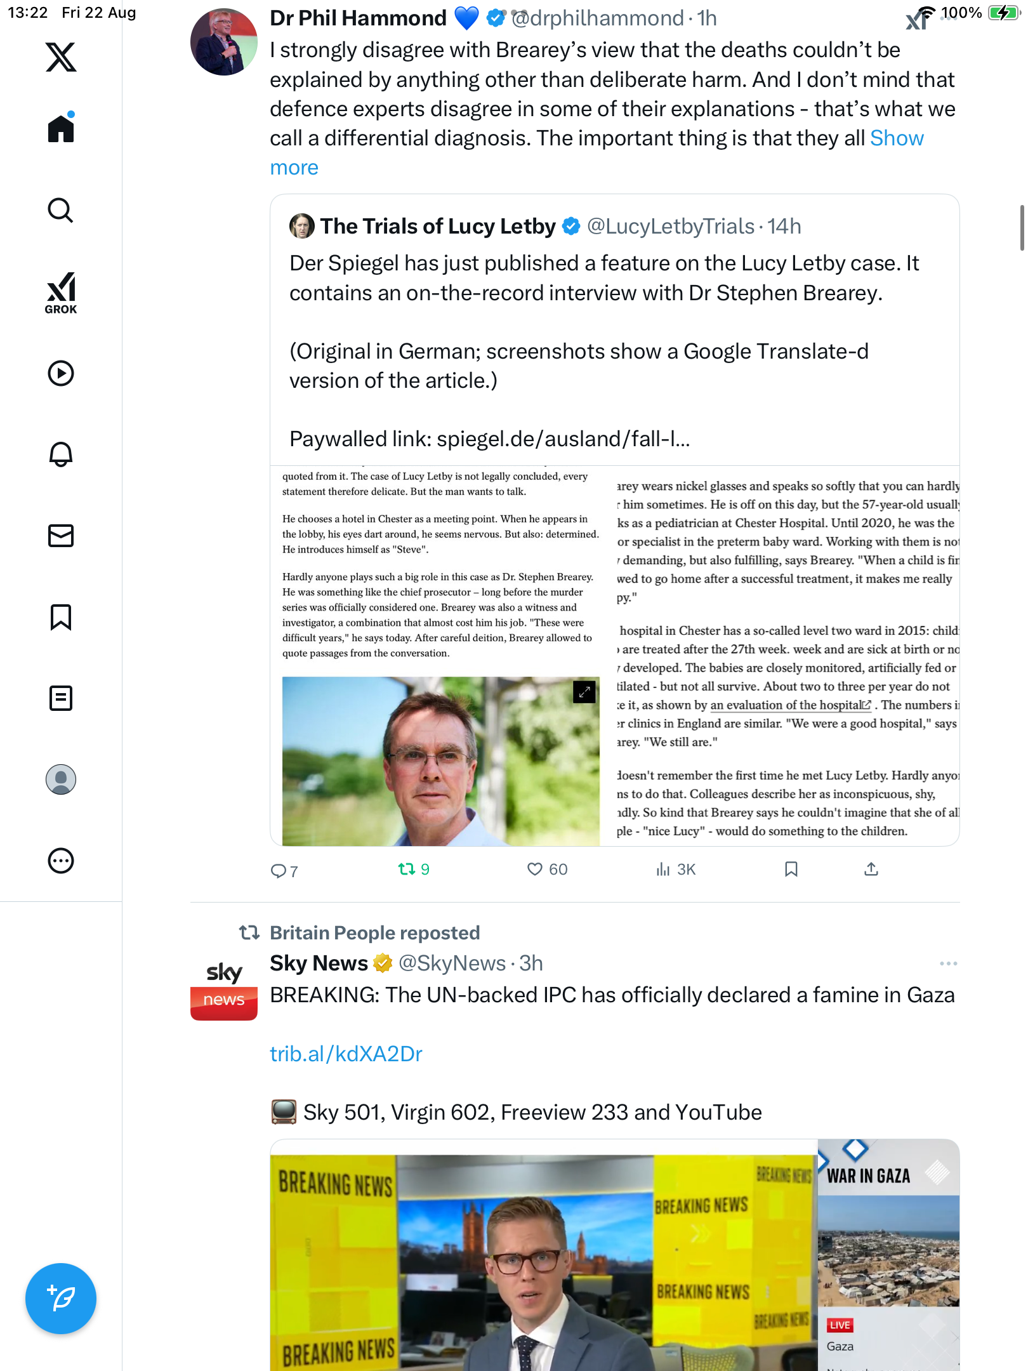
Task: Bookmark Dr Phil Hammond's post
Action: point(791,870)
